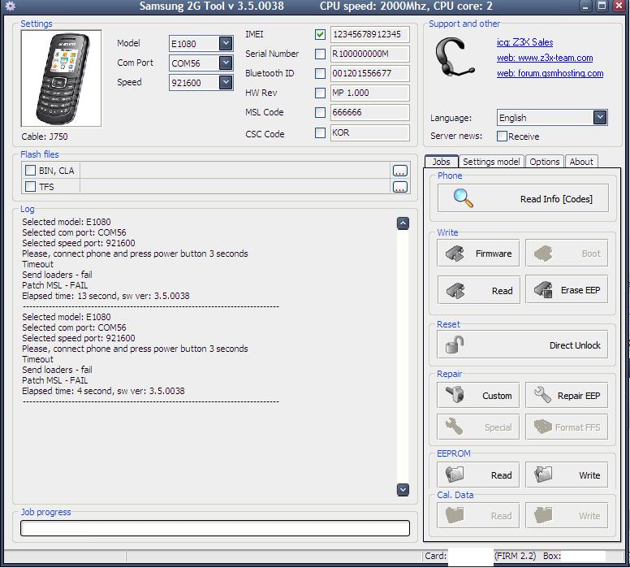The width and height of the screenshot is (630, 568).
Task: Click the Read Info [Codes] button
Action: (x=523, y=198)
